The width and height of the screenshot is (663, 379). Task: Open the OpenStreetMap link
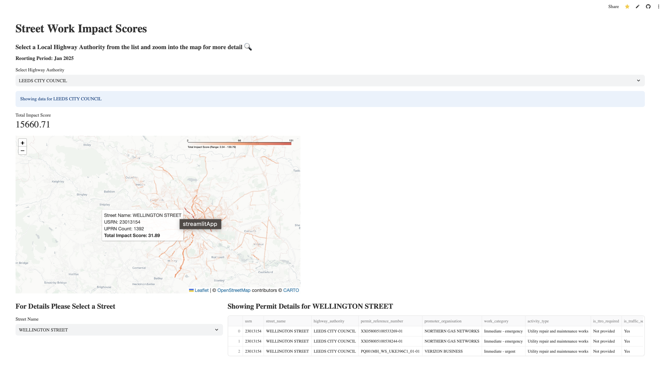(234, 290)
